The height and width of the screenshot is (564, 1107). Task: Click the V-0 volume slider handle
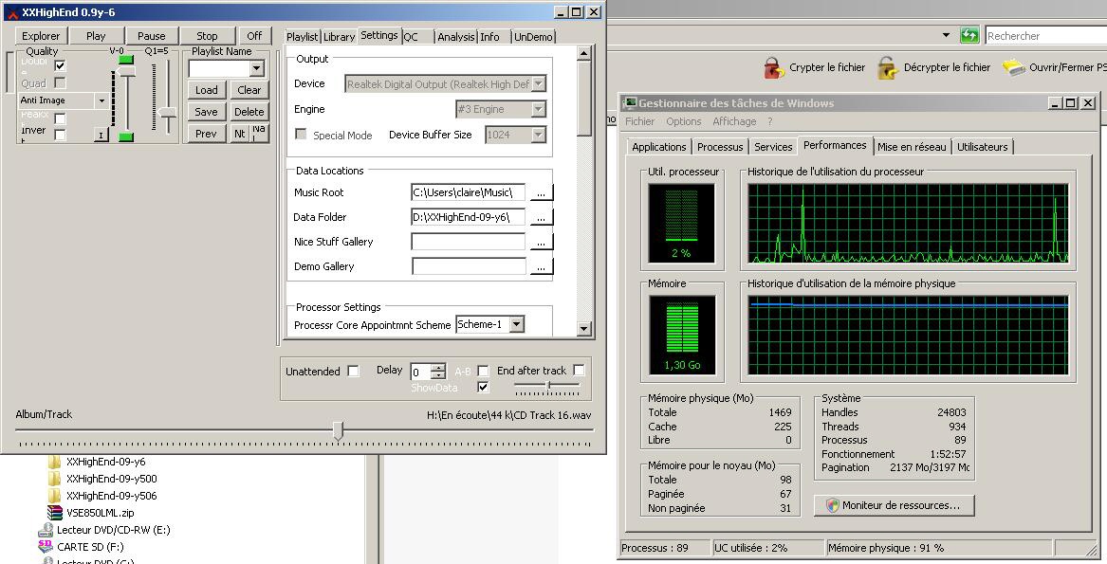pyautogui.click(x=126, y=71)
